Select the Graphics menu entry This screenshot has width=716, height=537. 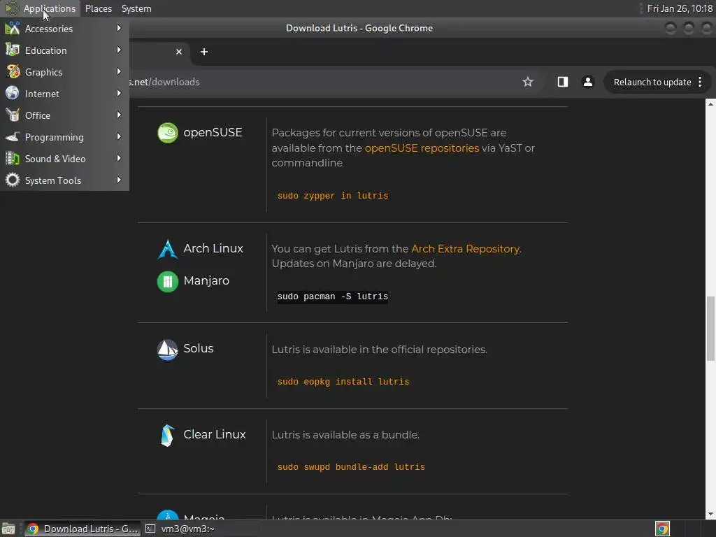(64, 72)
